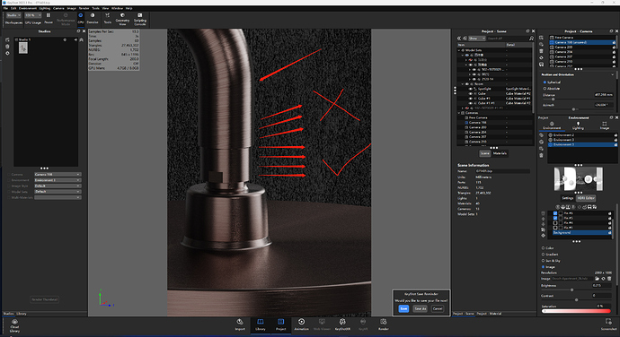This screenshot has width=620, height=337.
Task: Open Geometry View from the toolbar
Action: coord(122,19)
